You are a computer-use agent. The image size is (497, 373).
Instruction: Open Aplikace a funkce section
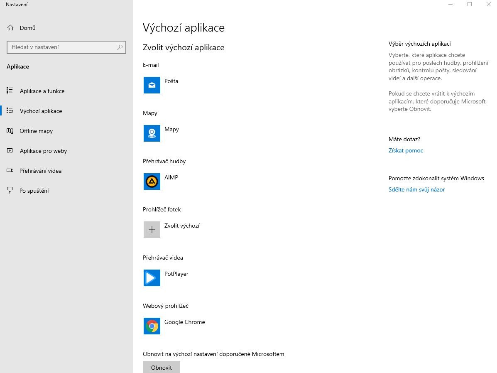click(42, 91)
